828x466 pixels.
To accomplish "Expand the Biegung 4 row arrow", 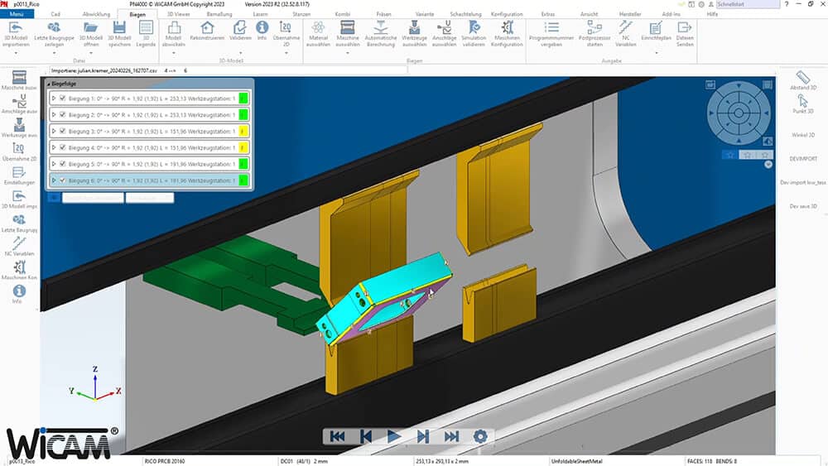I will pos(54,147).
